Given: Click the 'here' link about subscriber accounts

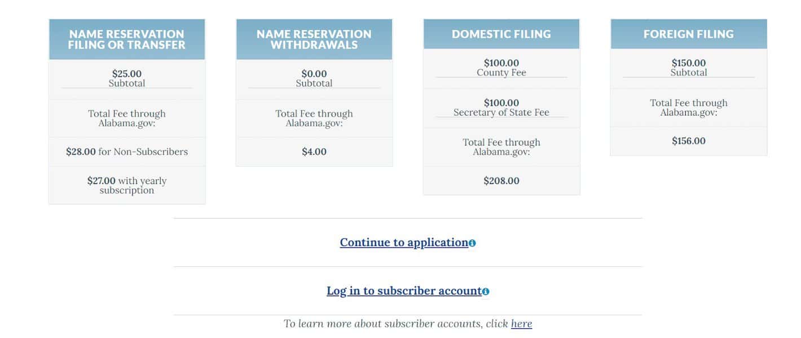Looking at the screenshot, I should pos(521,324).
